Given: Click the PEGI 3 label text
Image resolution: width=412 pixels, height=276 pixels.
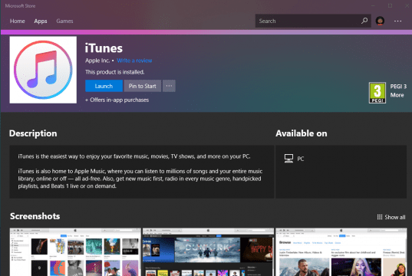Looking at the screenshot, I should click(398, 87).
